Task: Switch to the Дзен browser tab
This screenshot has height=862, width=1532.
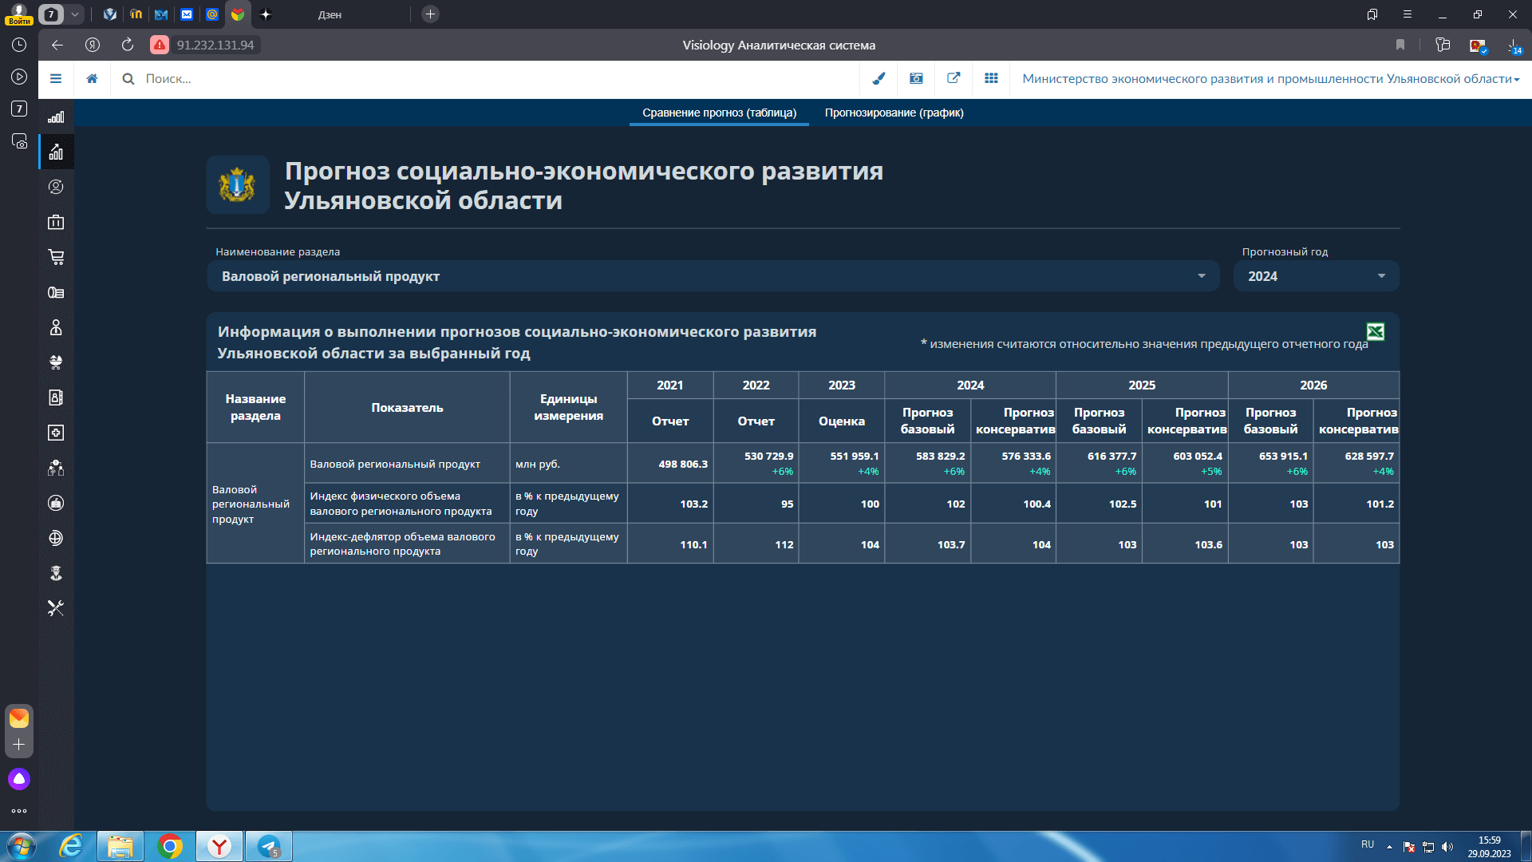Action: [330, 14]
